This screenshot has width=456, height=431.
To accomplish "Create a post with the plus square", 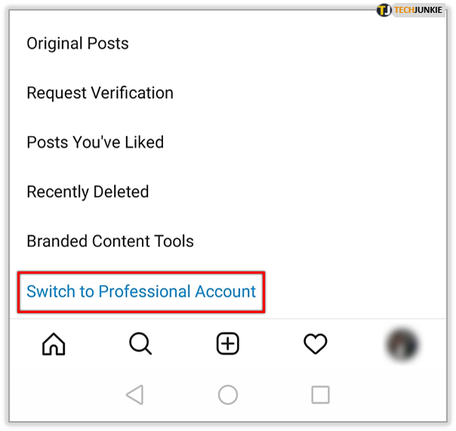I will pyautogui.click(x=228, y=343).
